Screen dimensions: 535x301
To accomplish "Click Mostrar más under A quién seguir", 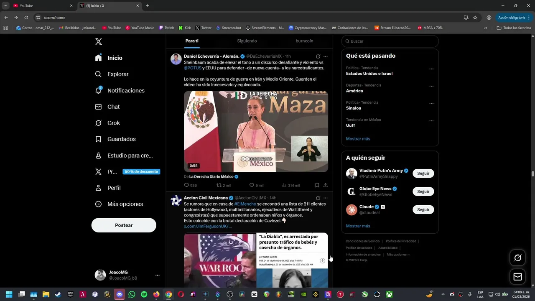I will click(358, 226).
